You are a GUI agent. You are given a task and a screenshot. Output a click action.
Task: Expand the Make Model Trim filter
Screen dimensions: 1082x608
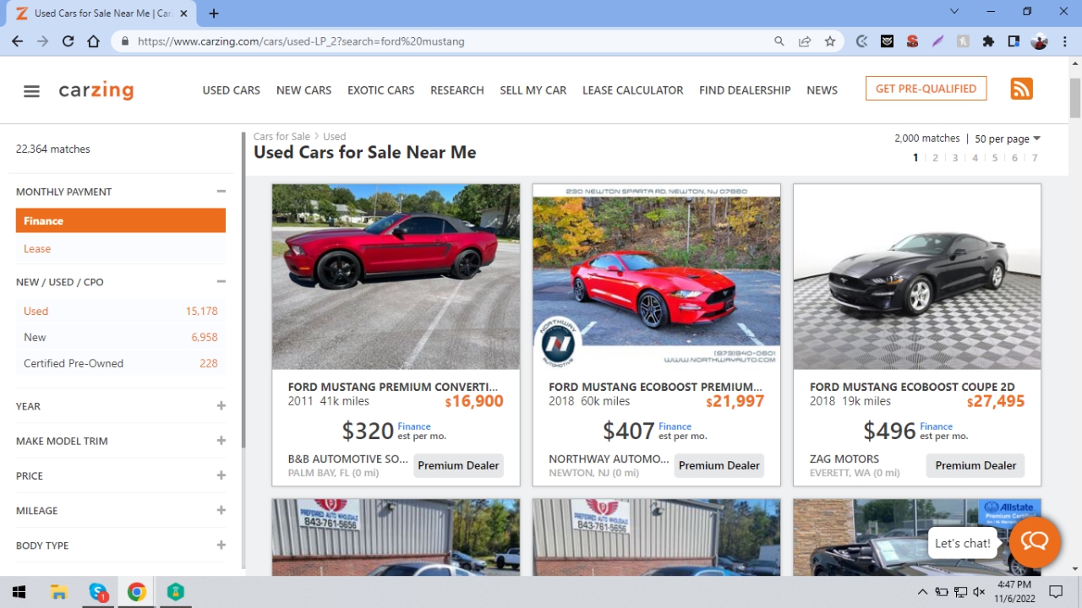pos(221,441)
